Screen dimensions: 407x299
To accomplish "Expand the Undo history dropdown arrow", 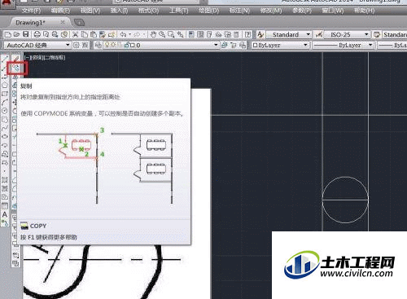I will pyautogui.click(x=129, y=34).
